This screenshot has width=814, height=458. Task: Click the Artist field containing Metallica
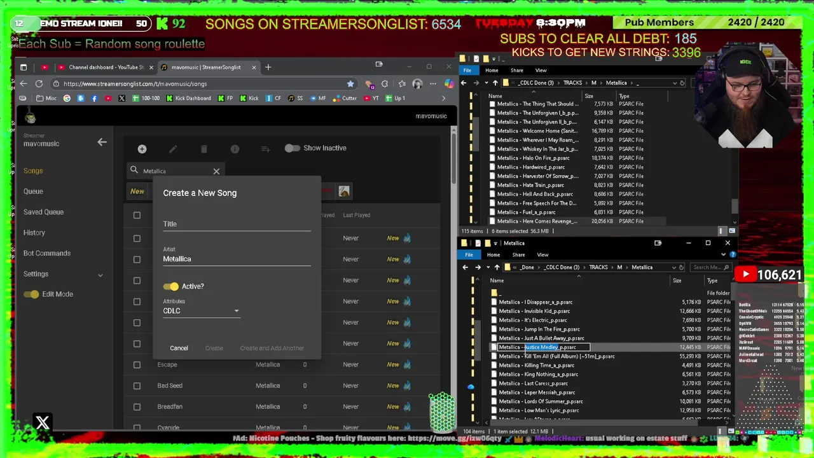[x=237, y=259]
